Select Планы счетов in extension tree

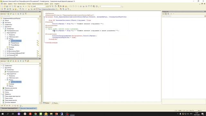[x=9, y=98]
